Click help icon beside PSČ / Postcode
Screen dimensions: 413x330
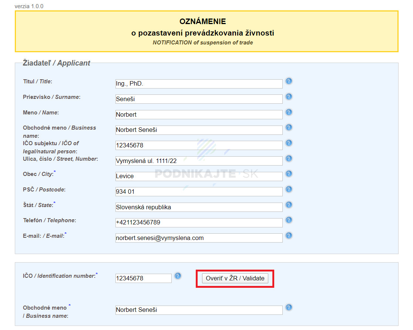289,189
